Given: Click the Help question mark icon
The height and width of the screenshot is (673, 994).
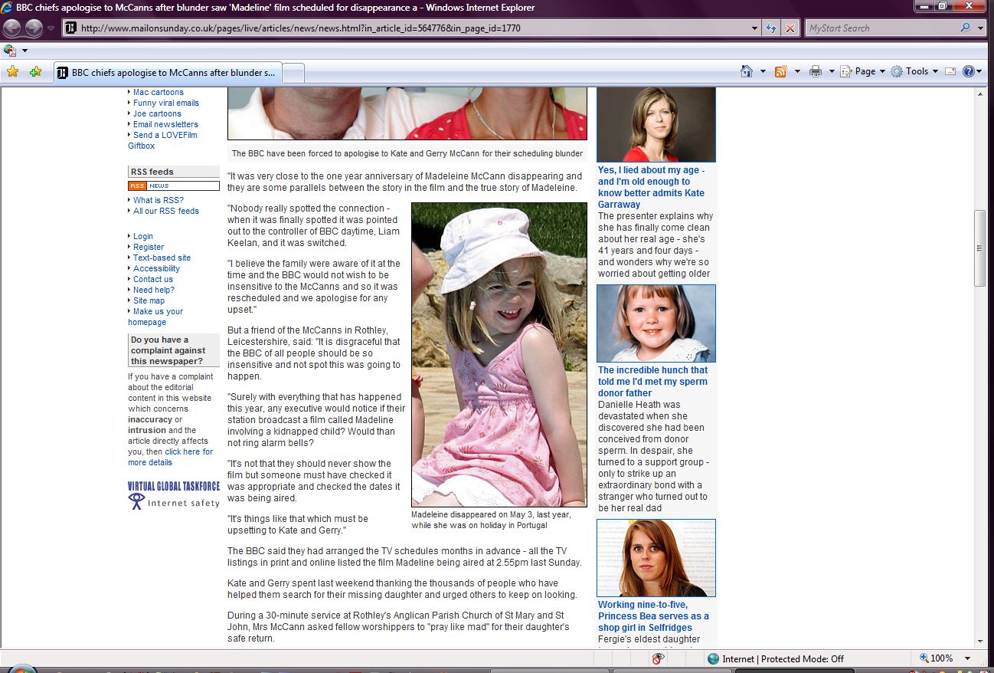Looking at the screenshot, I should coord(968,71).
